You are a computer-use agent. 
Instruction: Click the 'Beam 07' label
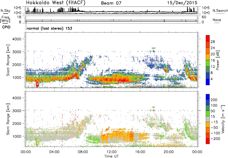click(x=111, y=3)
